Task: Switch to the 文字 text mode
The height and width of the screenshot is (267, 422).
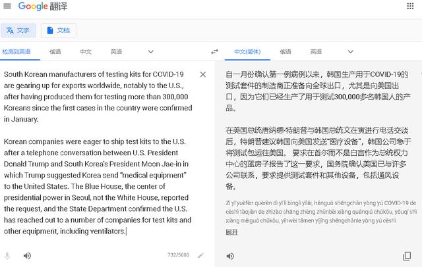Action: [x=18, y=30]
